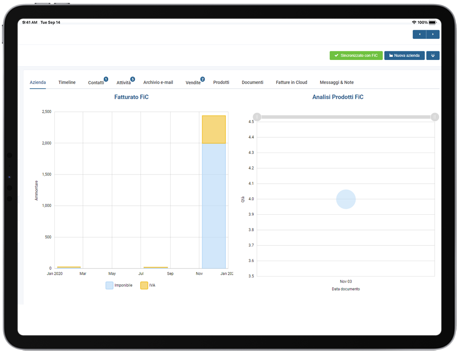Click the bubble data point in Analisi Prodotti
Screen dimensions: 459x354
pos(346,199)
